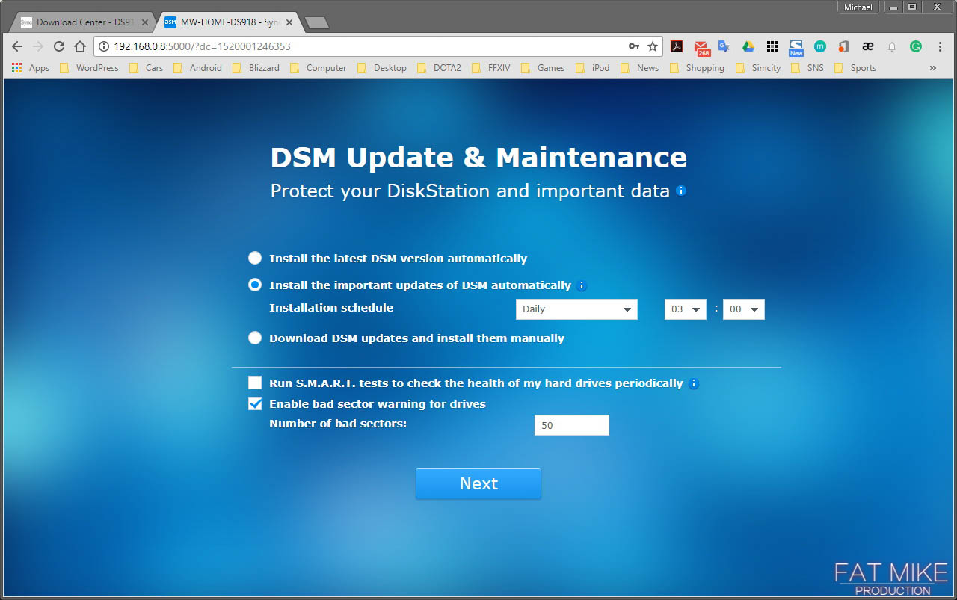Open the Android bookmark folder
Screen dimensions: 957x600
(x=198, y=67)
